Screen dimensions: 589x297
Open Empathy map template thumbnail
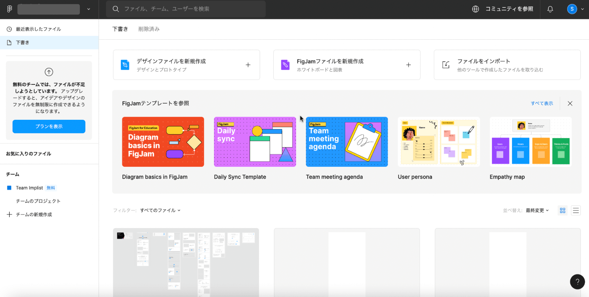tap(531, 142)
